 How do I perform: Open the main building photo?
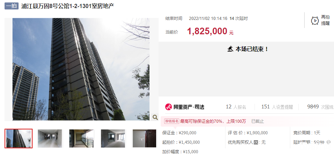coord(81,69)
